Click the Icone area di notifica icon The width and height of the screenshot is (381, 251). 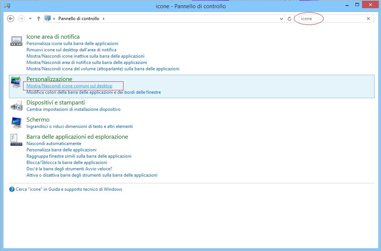point(16,40)
